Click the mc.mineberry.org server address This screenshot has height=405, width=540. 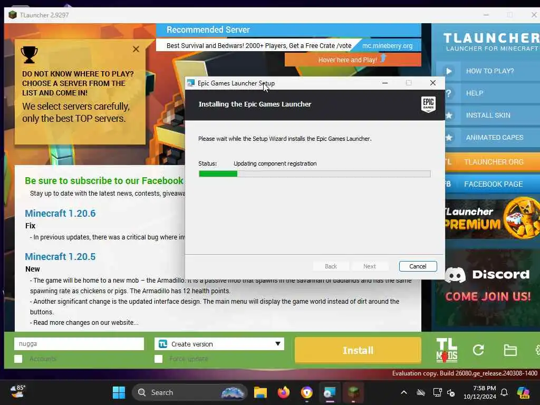point(387,45)
